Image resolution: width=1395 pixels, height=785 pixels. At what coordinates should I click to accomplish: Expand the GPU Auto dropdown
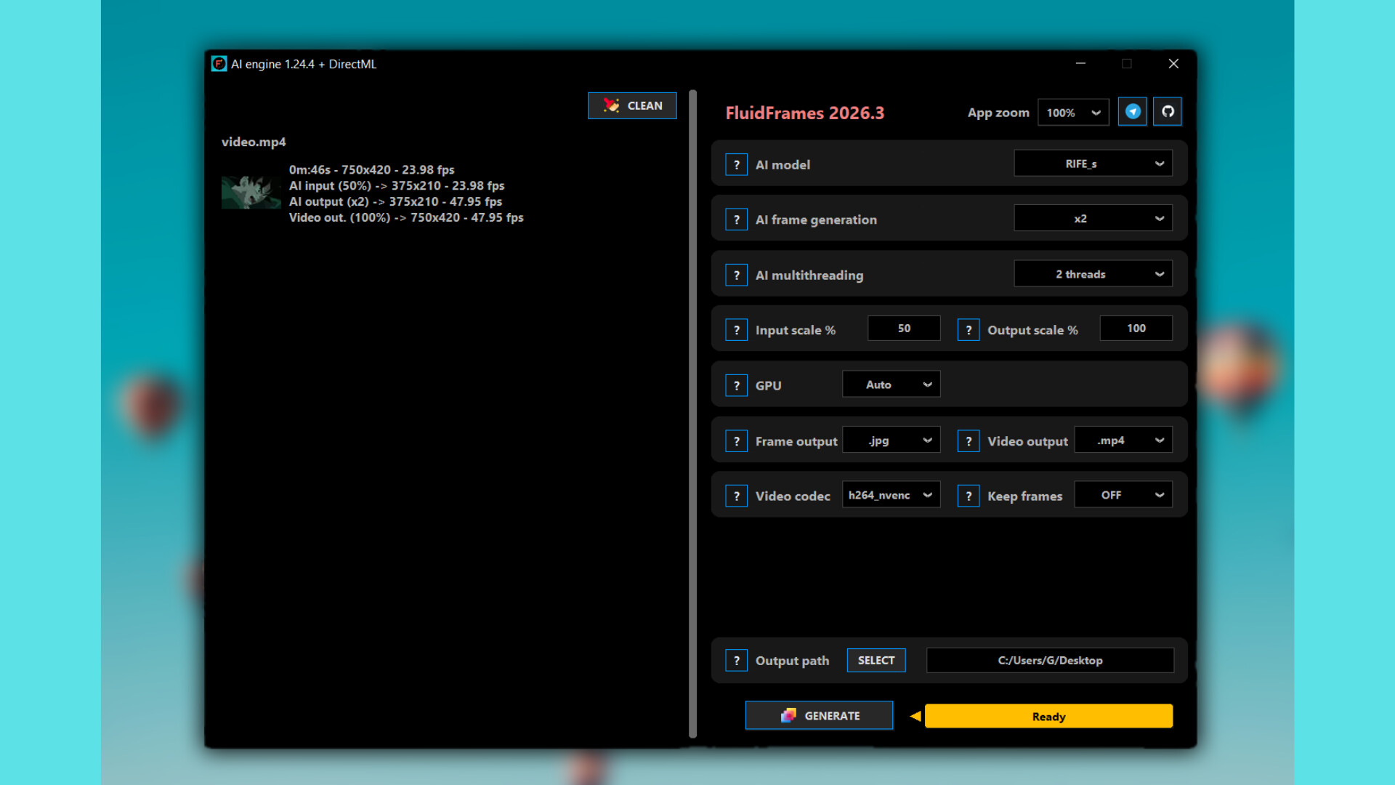pos(891,385)
